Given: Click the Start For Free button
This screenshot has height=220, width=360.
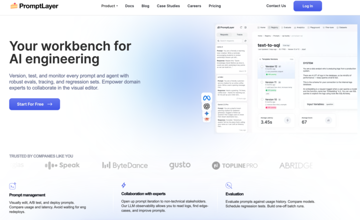Looking at the screenshot, I should 34,104.
